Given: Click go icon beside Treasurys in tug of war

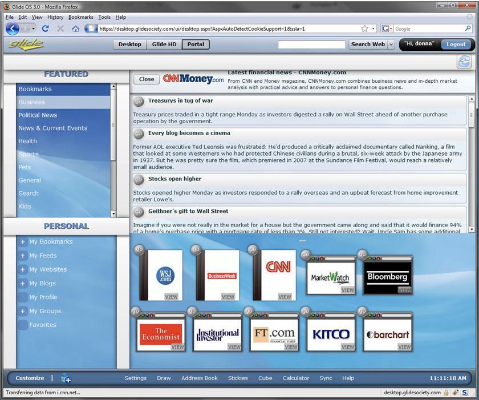Looking at the screenshot, I should [x=139, y=101].
